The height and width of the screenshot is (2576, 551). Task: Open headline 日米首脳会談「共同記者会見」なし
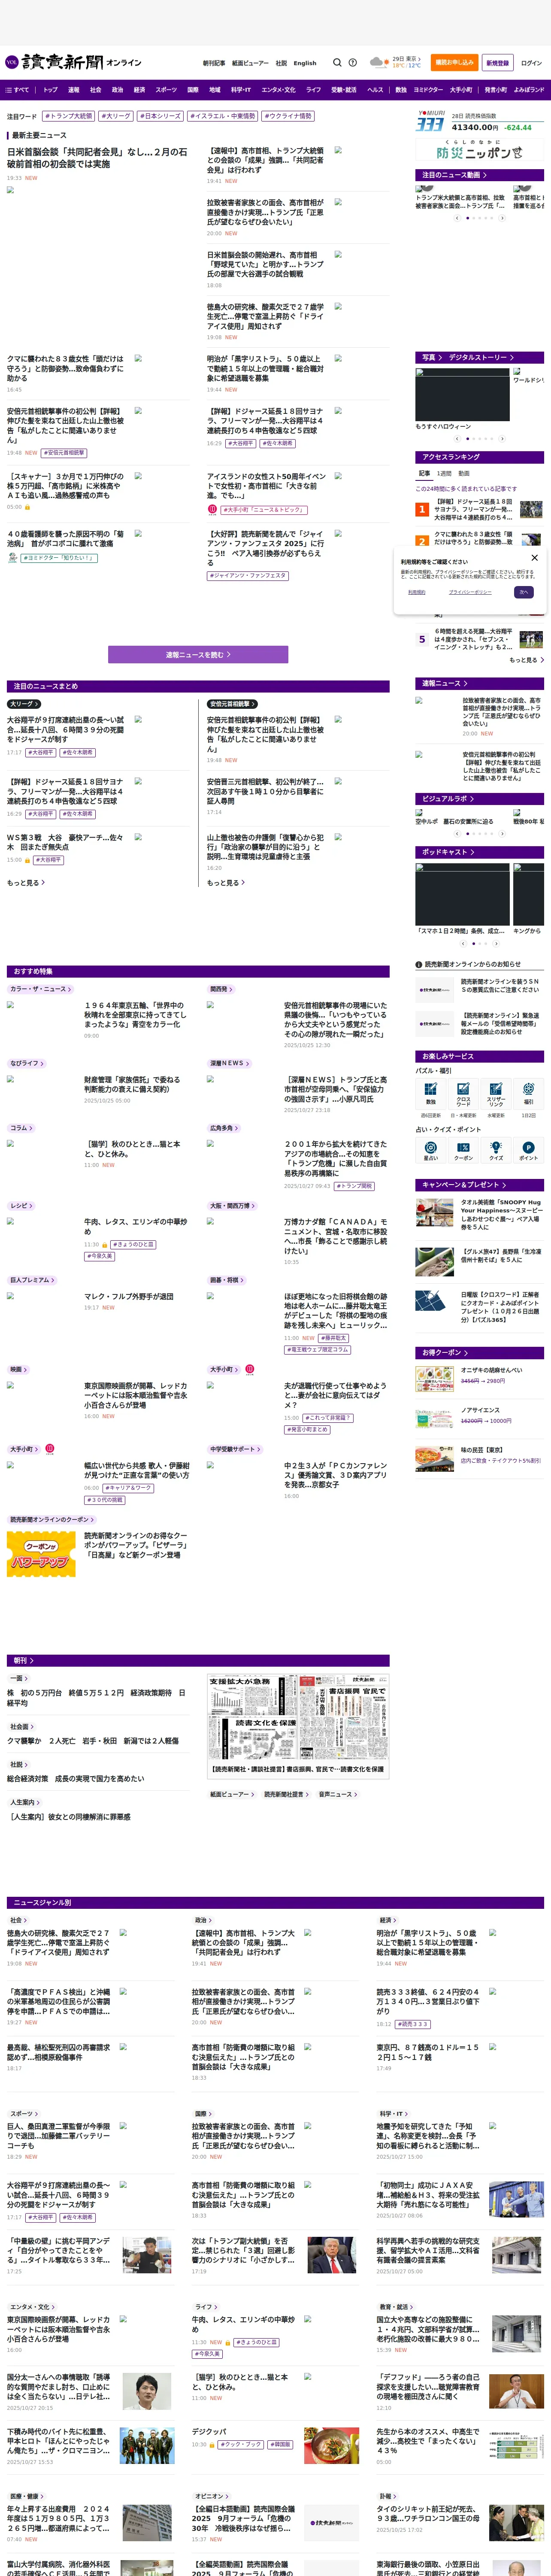[x=97, y=157]
